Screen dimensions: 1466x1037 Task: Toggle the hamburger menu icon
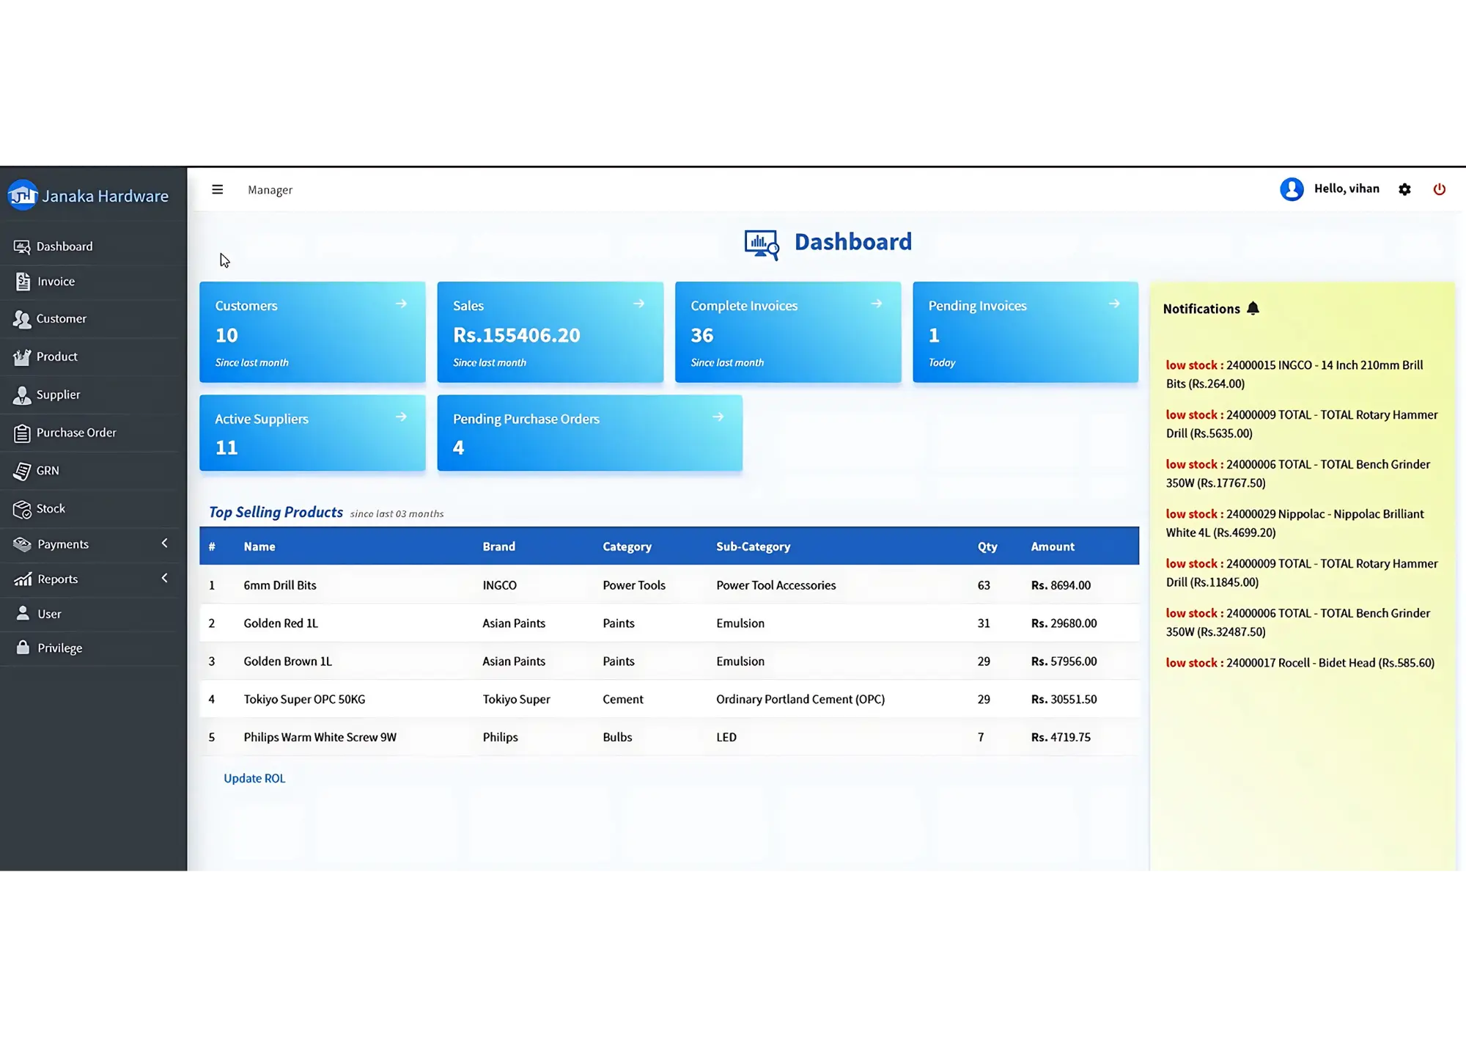coord(218,189)
